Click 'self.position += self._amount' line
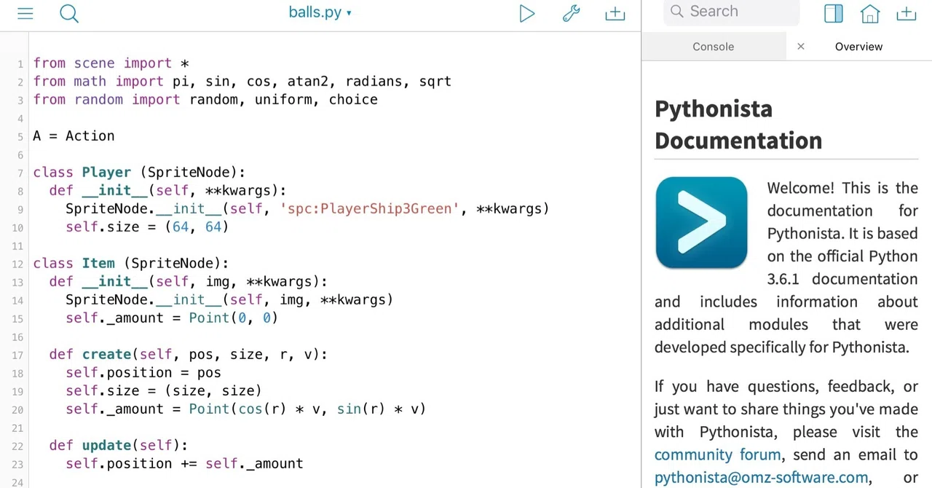 tap(184, 464)
